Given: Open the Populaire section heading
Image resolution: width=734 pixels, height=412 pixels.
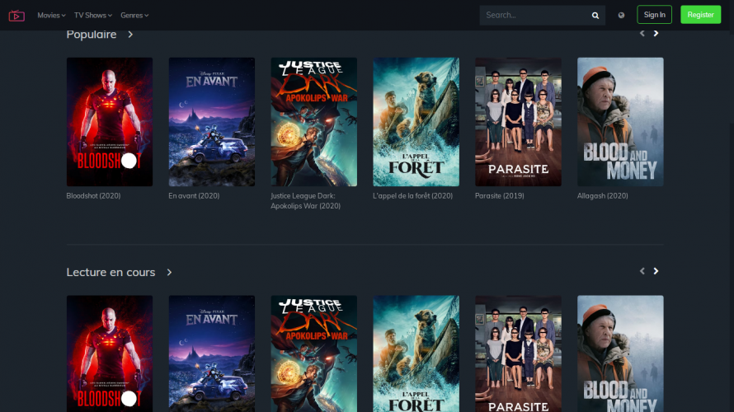Looking at the screenshot, I should 92,35.
